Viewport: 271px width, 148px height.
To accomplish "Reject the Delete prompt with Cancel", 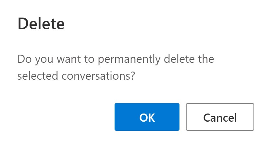I will click(220, 117).
